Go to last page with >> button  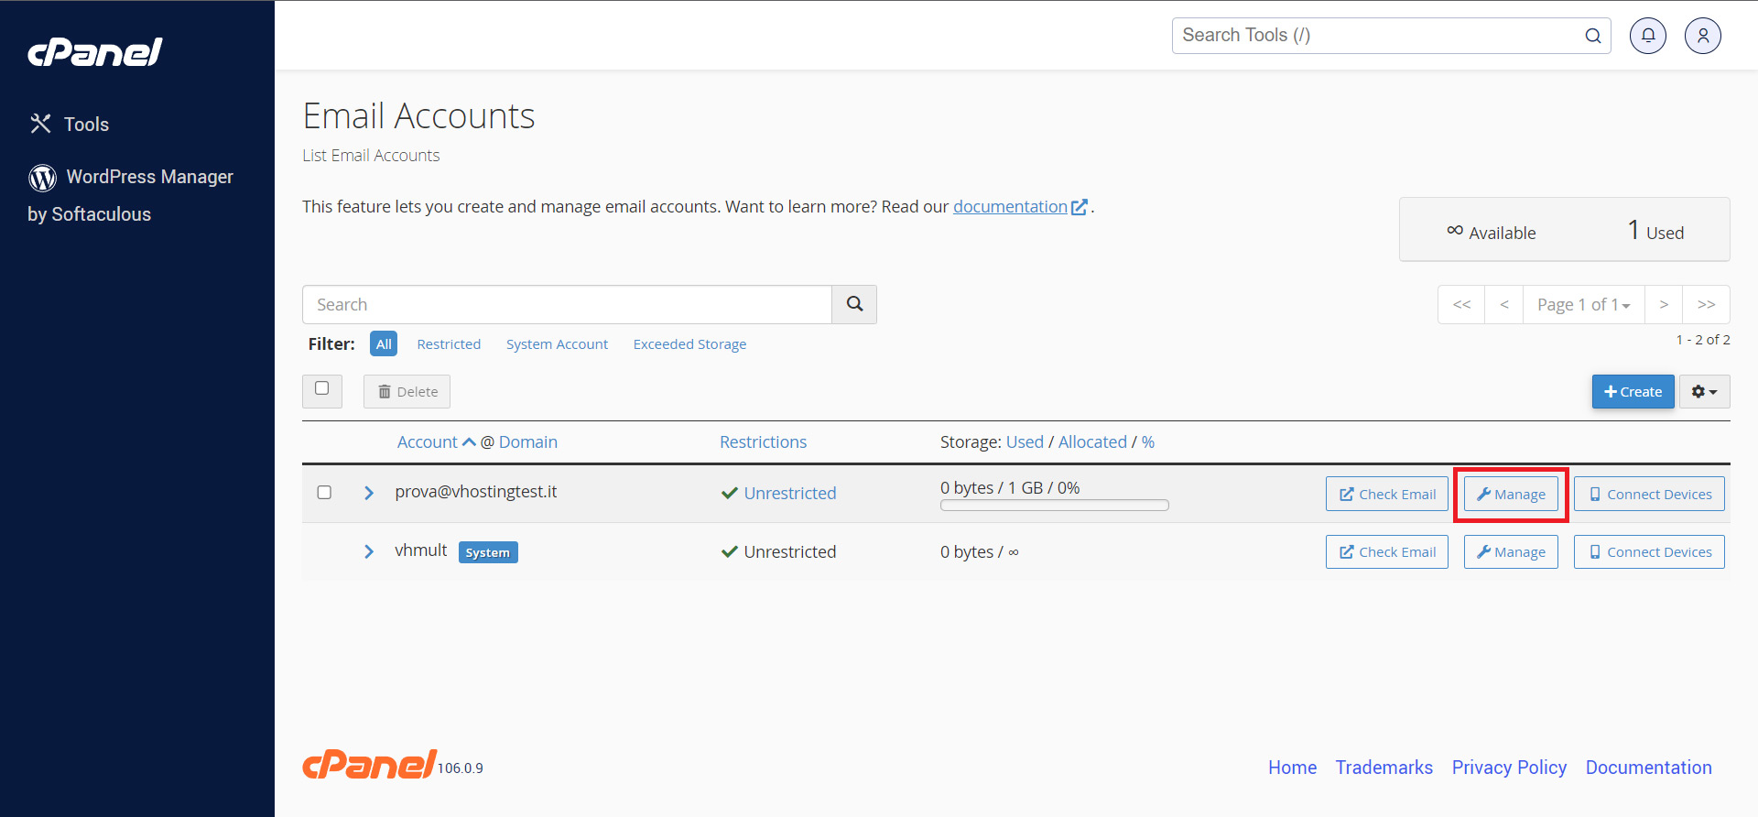[x=1707, y=304]
